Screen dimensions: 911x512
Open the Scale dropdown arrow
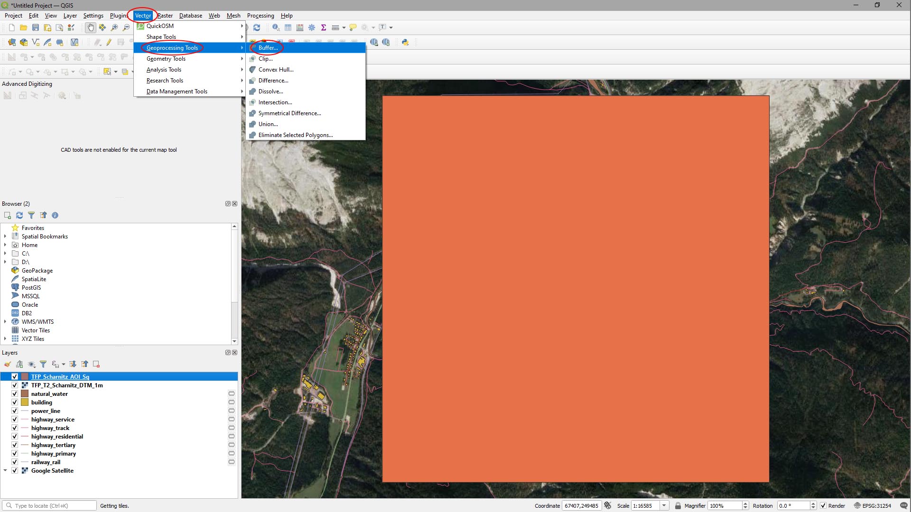(664, 506)
